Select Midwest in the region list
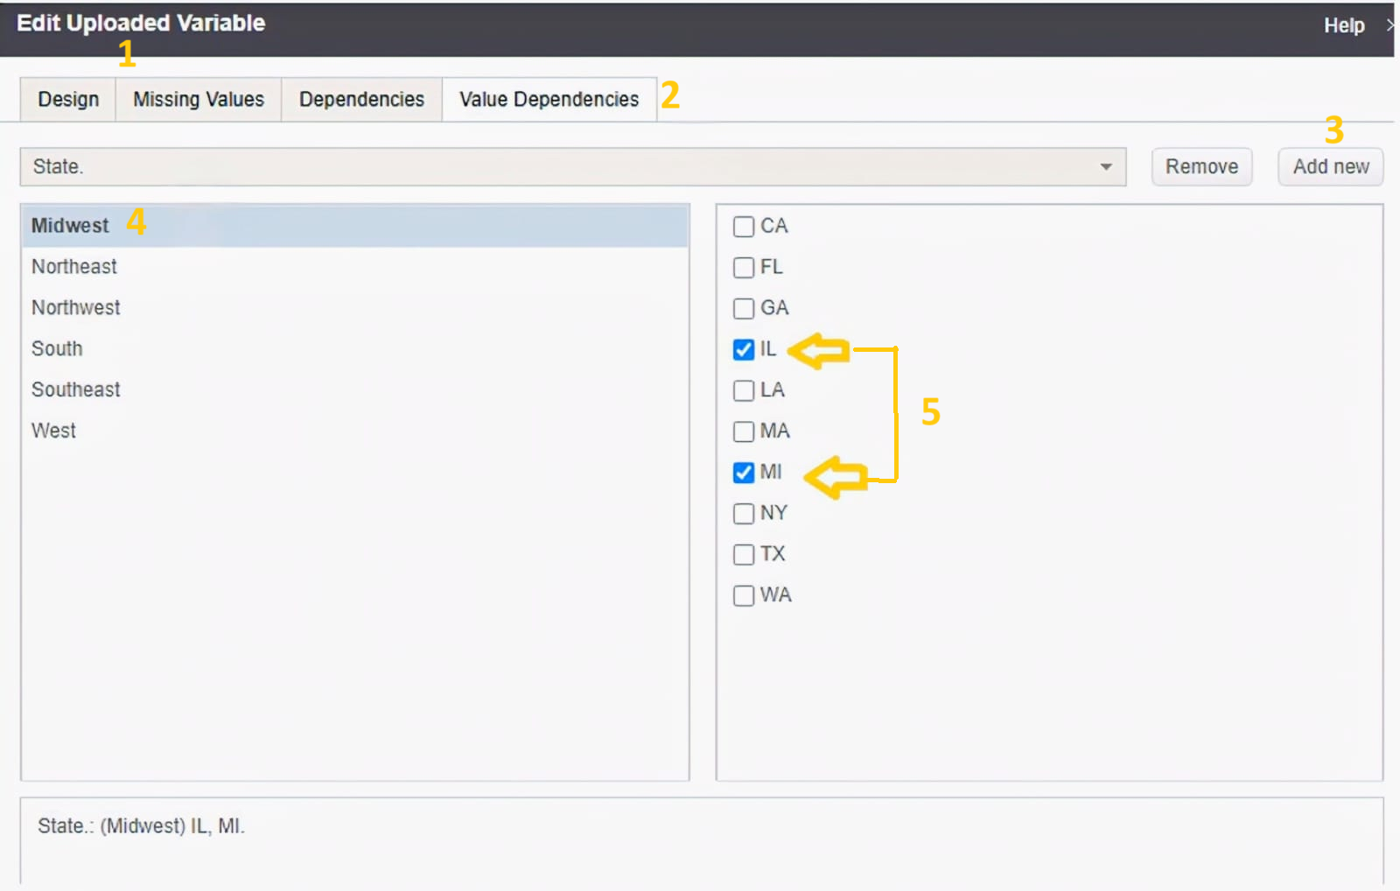The image size is (1400, 891). [355, 226]
